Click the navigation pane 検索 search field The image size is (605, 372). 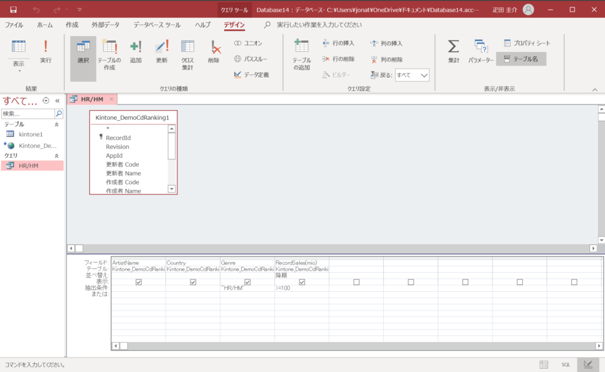(28, 114)
